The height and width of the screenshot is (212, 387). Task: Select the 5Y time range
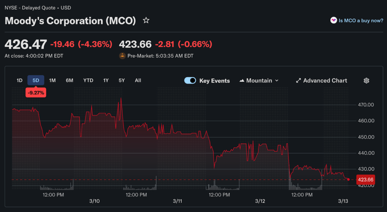point(121,80)
